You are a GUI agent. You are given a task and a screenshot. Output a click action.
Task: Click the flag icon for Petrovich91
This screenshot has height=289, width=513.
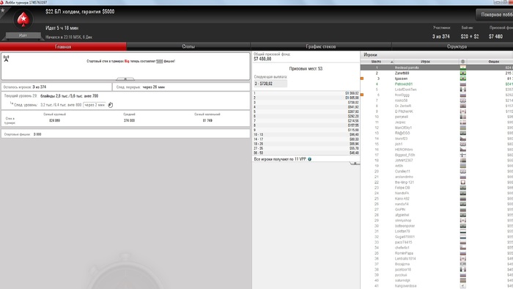(x=463, y=84)
